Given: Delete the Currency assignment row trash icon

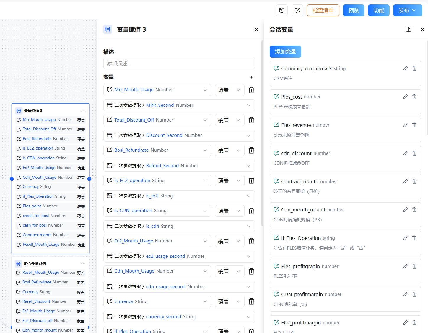Looking at the screenshot, I should tap(251, 301).
